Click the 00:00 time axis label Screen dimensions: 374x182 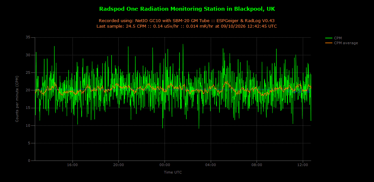[165, 165]
